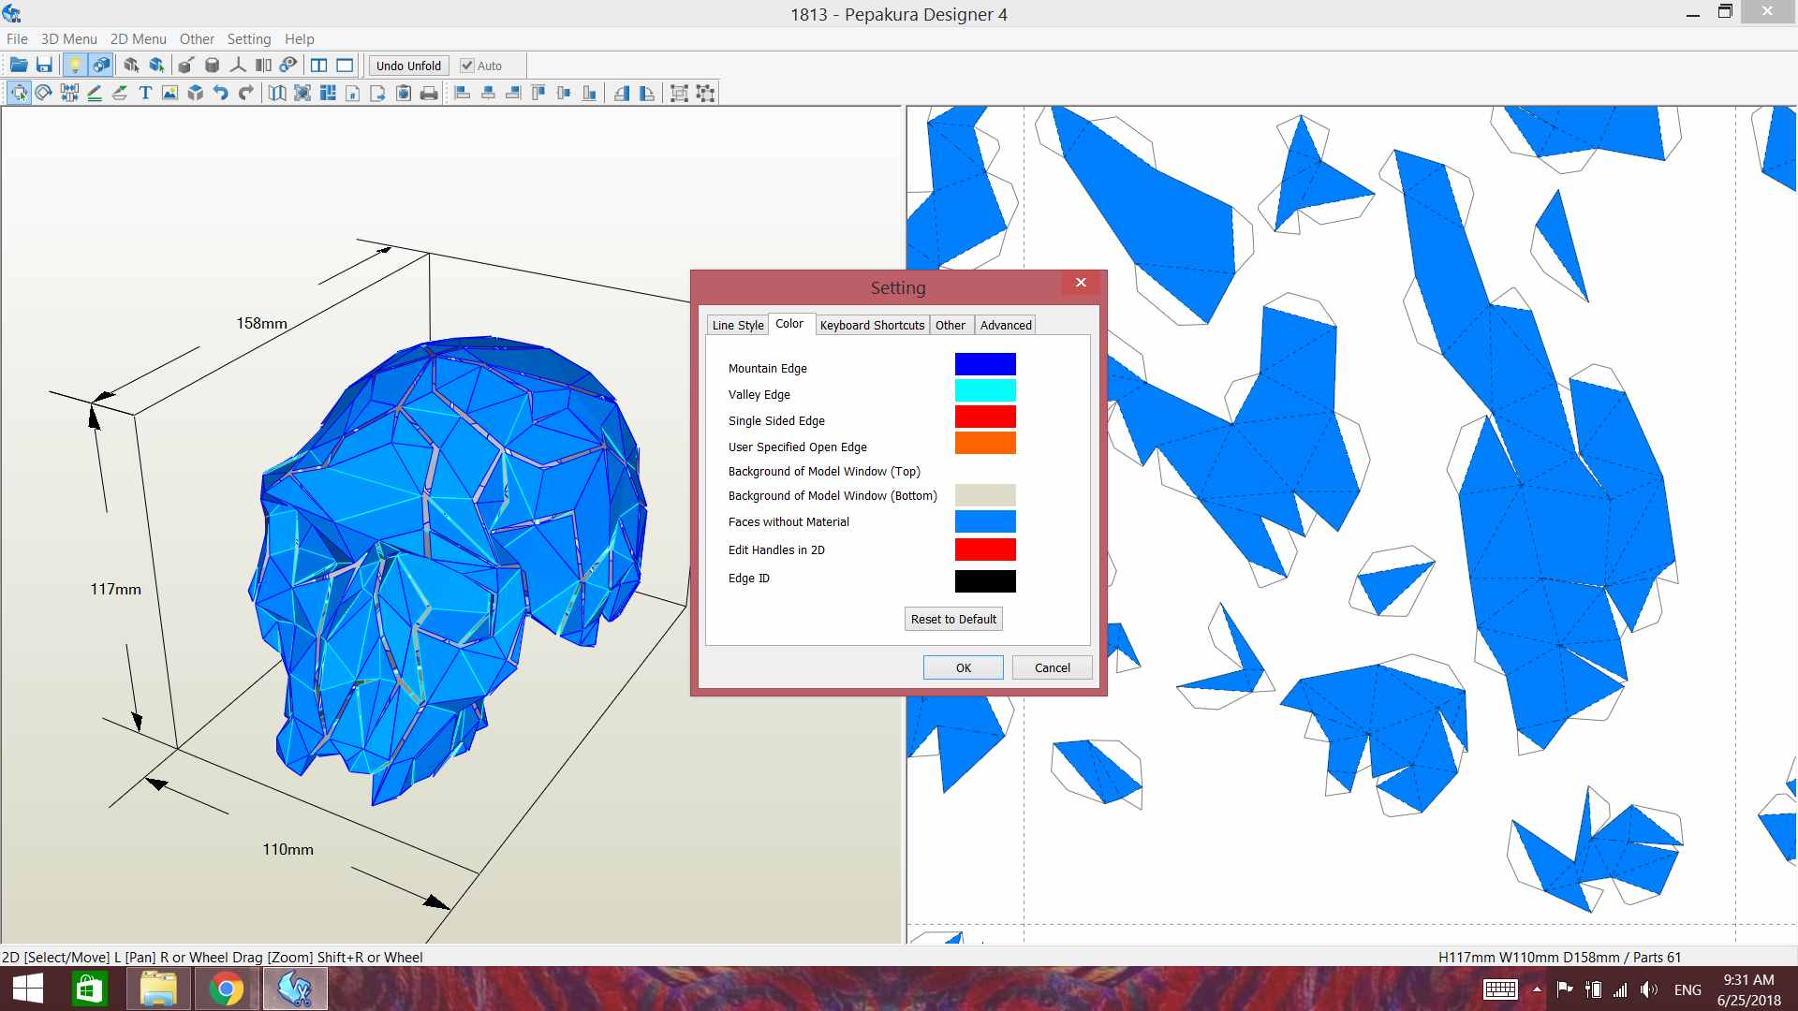Viewport: 1798px width, 1011px height.
Task: Switch to the Line Style tab
Action: click(738, 325)
